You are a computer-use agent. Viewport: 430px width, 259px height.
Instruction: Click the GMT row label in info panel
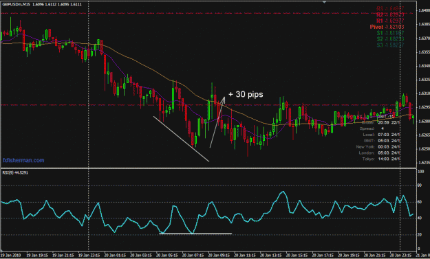[x=369, y=140]
